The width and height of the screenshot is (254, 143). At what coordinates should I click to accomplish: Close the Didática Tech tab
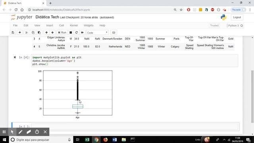coord(43,3)
